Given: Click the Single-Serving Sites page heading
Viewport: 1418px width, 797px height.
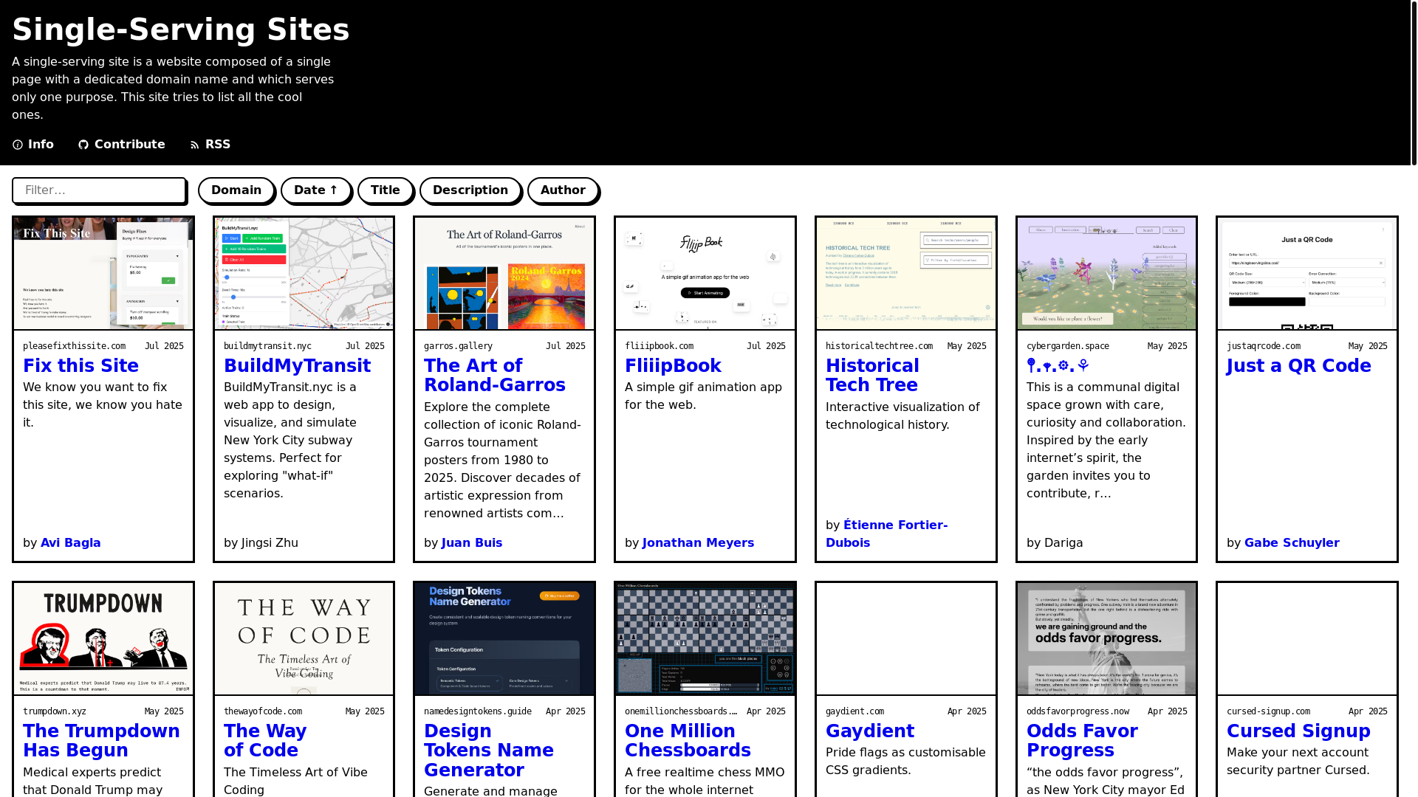Looking at the screenshot, I should pyautogui.click(x=181, y=30).
